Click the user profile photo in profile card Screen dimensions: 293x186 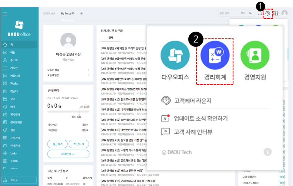[68, 41]
